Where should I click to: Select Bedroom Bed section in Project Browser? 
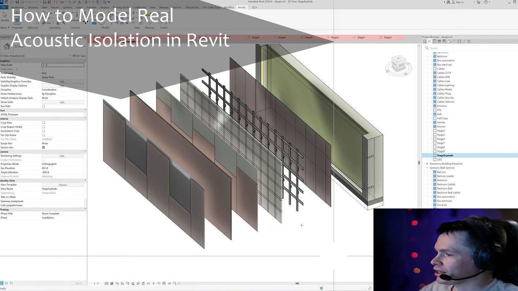[x=445, y=188]
